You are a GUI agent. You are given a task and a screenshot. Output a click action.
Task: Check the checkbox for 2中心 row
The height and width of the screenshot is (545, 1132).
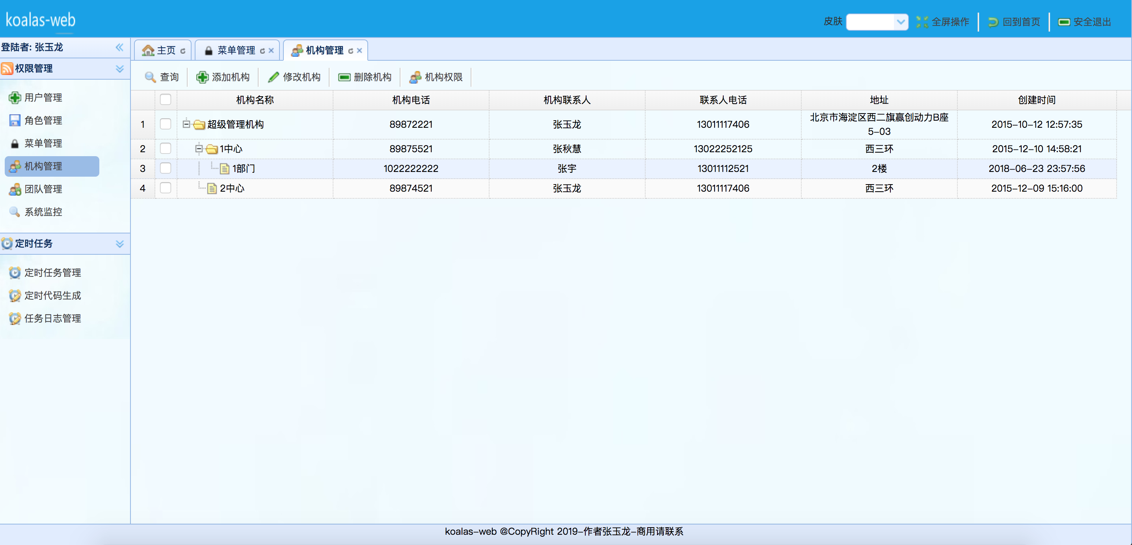[166, 188]
